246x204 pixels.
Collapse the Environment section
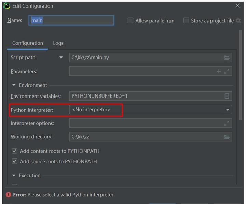pyautogui.click(x=14, y=85)
